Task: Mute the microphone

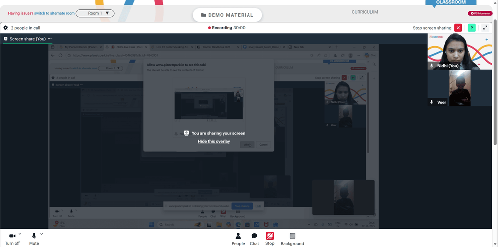Action: click(34, 239)
